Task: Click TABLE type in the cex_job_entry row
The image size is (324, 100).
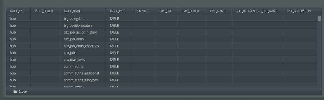Action: point(114,39)
